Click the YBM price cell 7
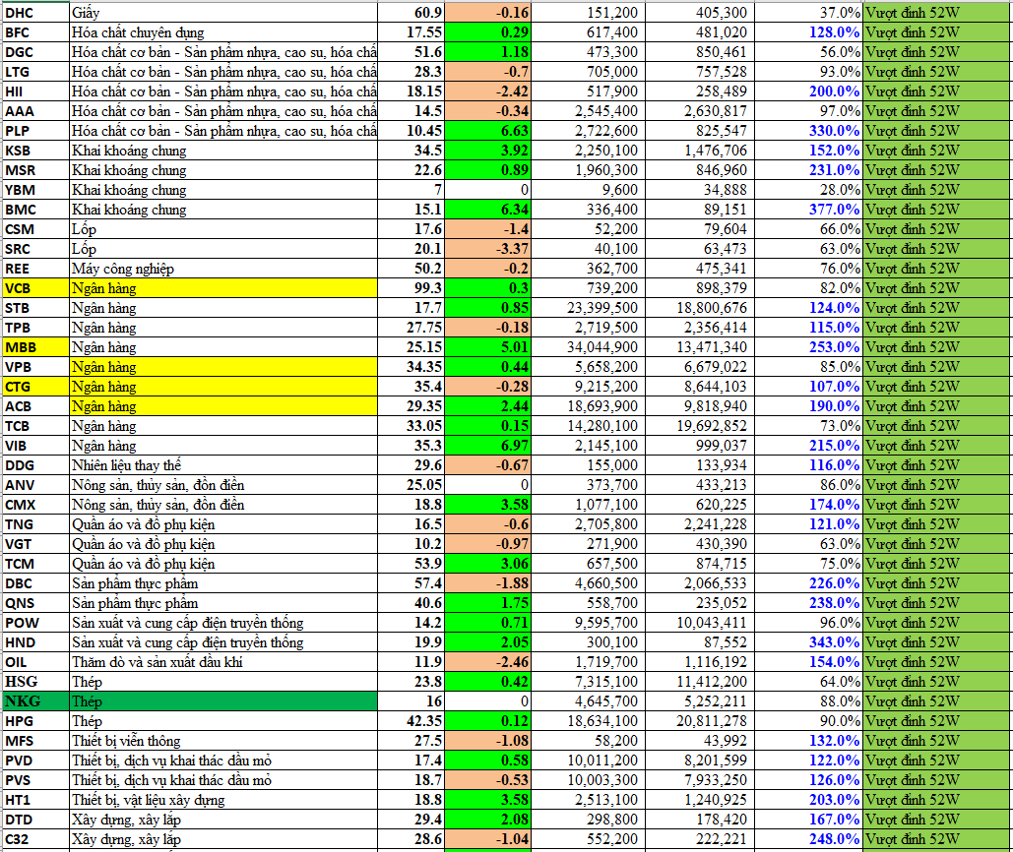This screenshot has width=1013, height=852. 413,190
